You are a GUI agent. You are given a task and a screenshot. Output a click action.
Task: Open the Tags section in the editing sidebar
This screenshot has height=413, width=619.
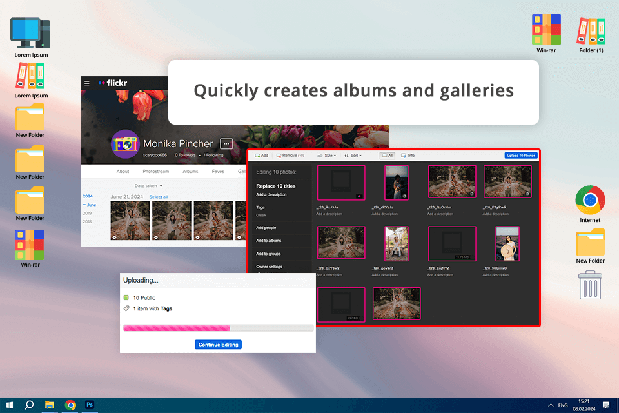[x=260, y=207]
